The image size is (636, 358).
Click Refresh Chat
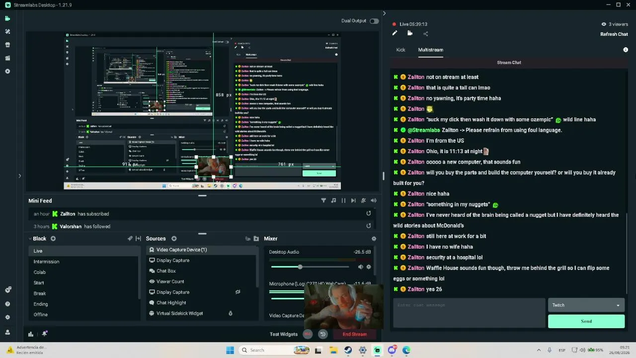[x=614, y=34]
